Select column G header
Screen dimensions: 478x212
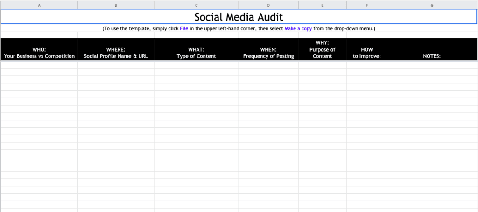[x=432, y=5]
